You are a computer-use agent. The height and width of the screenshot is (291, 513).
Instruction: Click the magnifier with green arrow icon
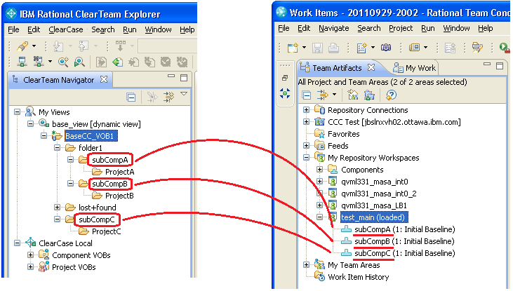point(79,62)
